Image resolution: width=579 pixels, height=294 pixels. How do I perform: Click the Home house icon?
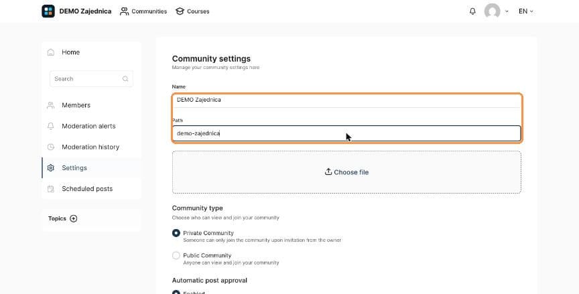click(50, 52)
